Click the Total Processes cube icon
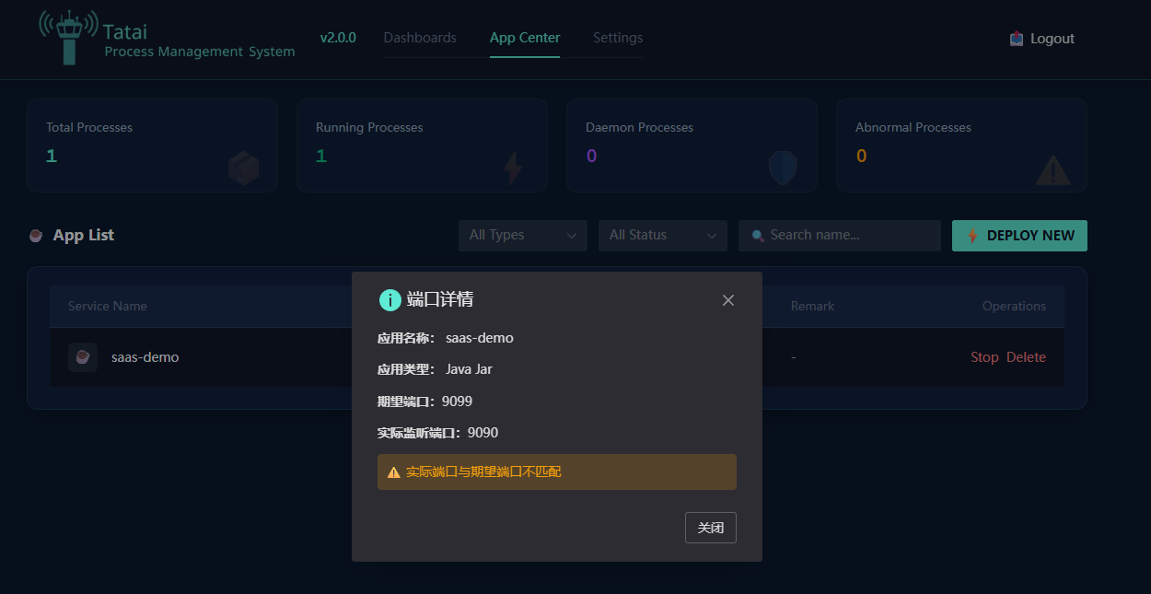 click(x=243, y=169)
